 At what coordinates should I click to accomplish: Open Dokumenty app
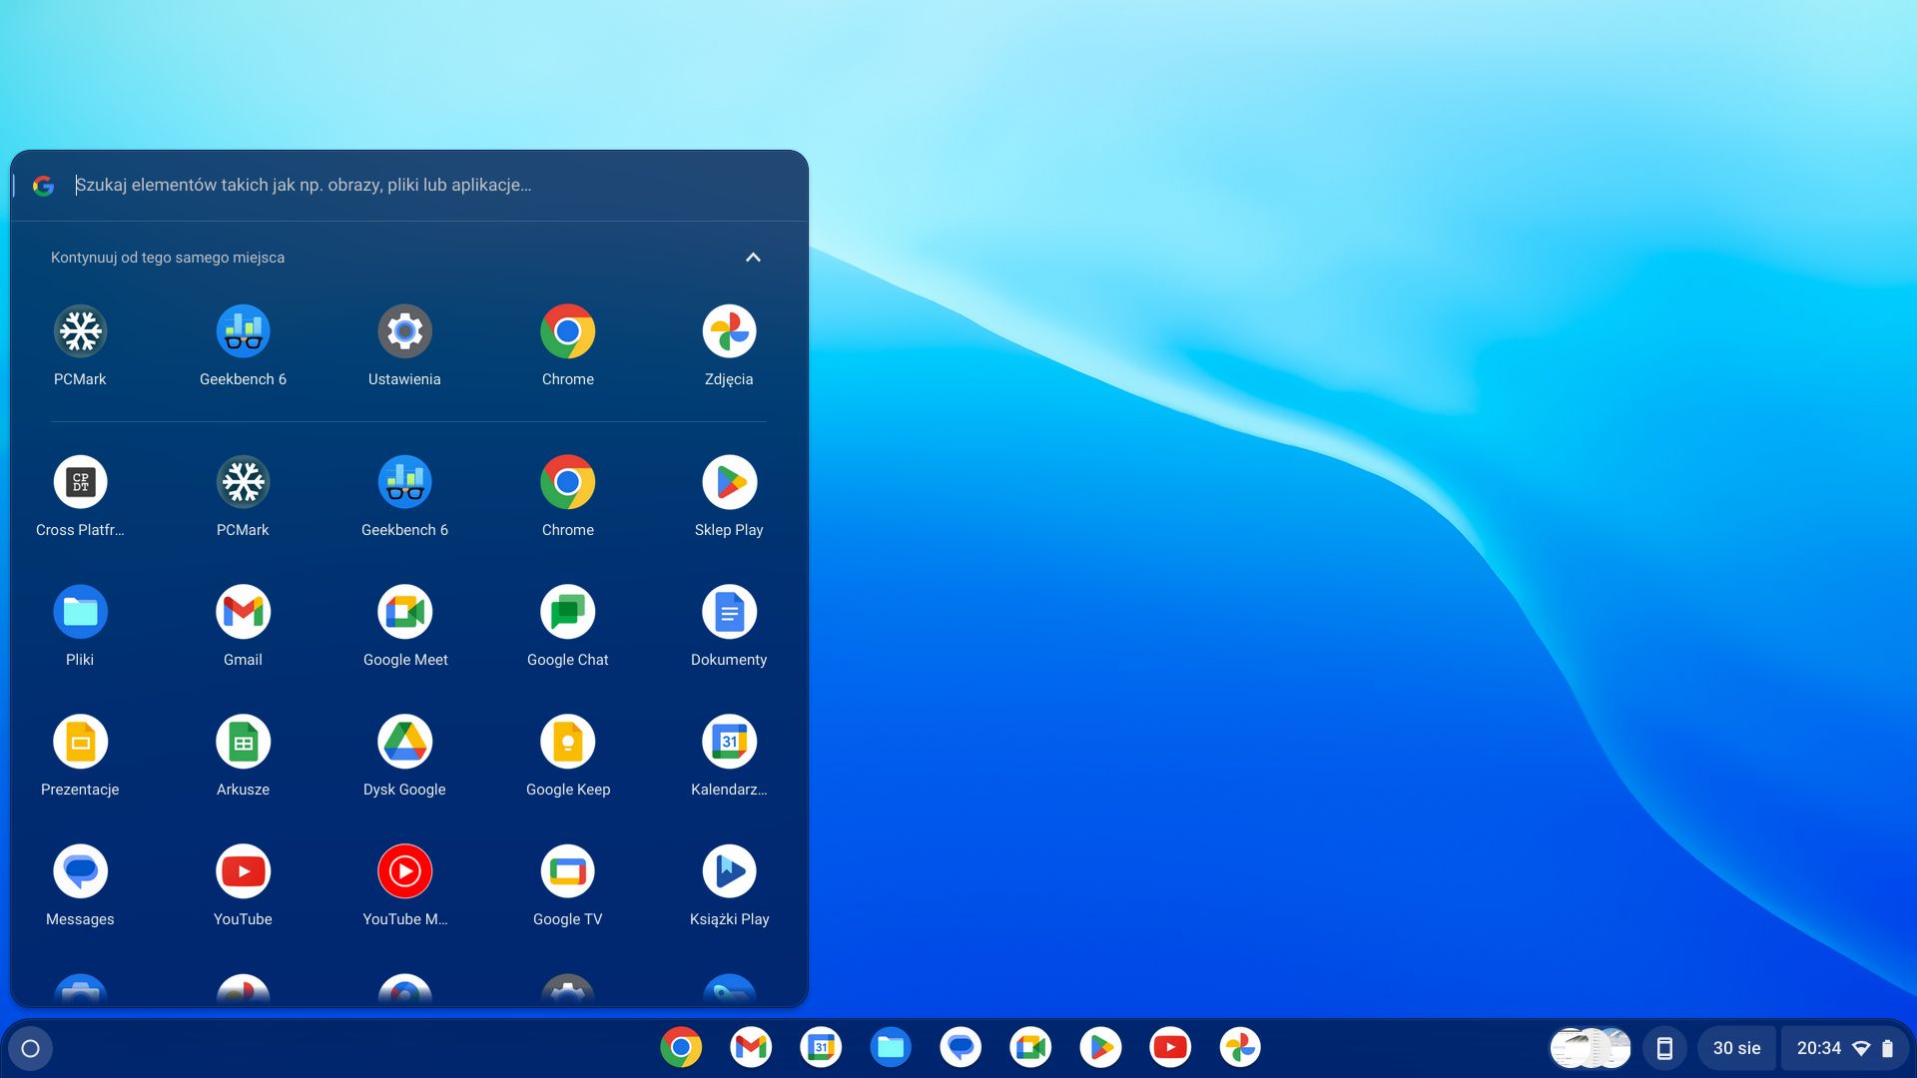tap(729, 626)
